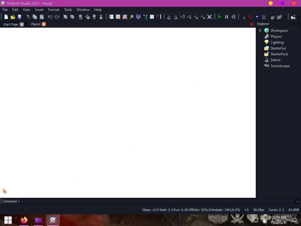
Task: Select Players in the Explorer
Action: click(276, 36)
